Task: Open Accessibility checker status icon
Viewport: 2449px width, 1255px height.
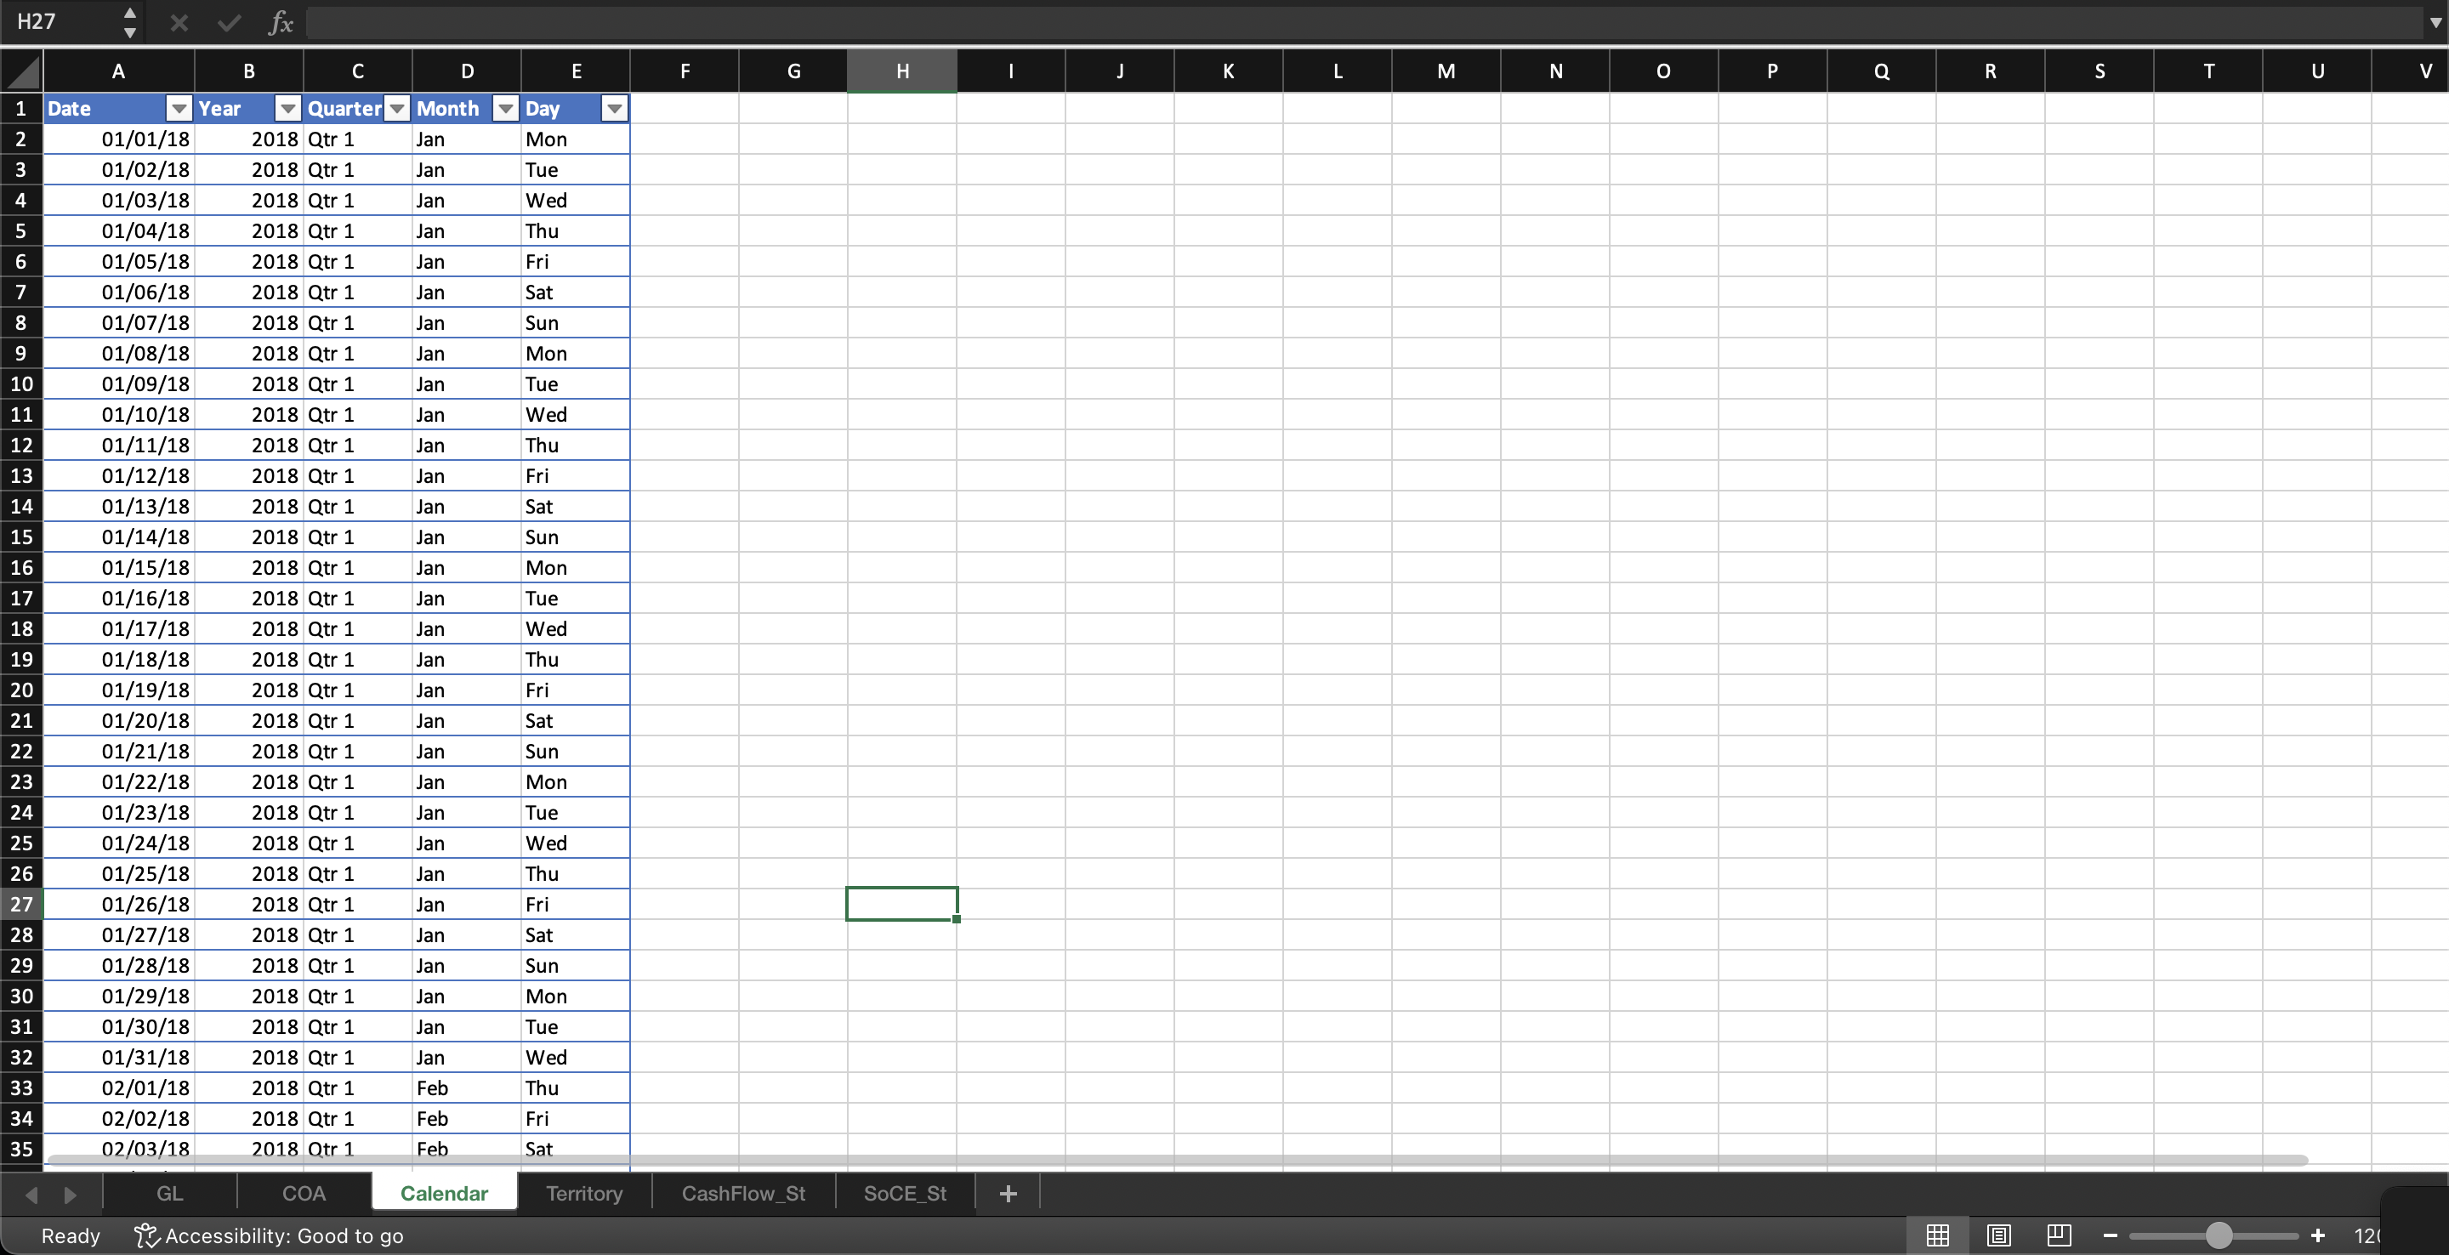Action: pyautogui.click(x=145, y=1235)
